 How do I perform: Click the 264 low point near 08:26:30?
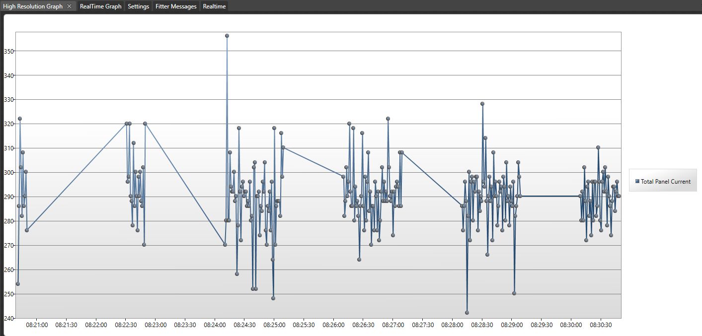(359, 260)
